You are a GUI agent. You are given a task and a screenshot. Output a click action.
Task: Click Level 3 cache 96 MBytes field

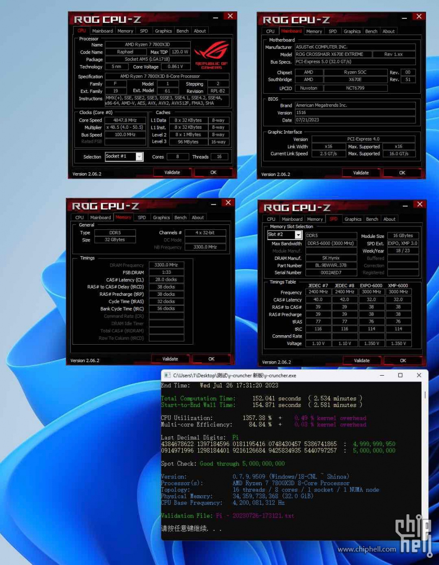pyautogui.click(x=188, y=142)
